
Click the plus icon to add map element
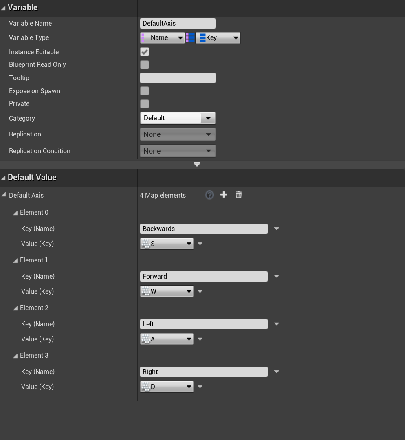[224, 195]
